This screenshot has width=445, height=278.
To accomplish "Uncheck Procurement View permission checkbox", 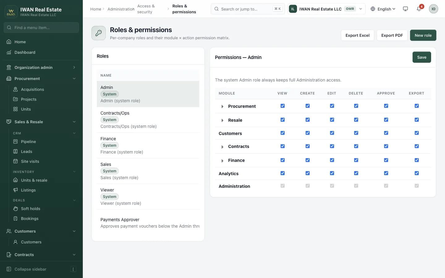I will point(282,106).
